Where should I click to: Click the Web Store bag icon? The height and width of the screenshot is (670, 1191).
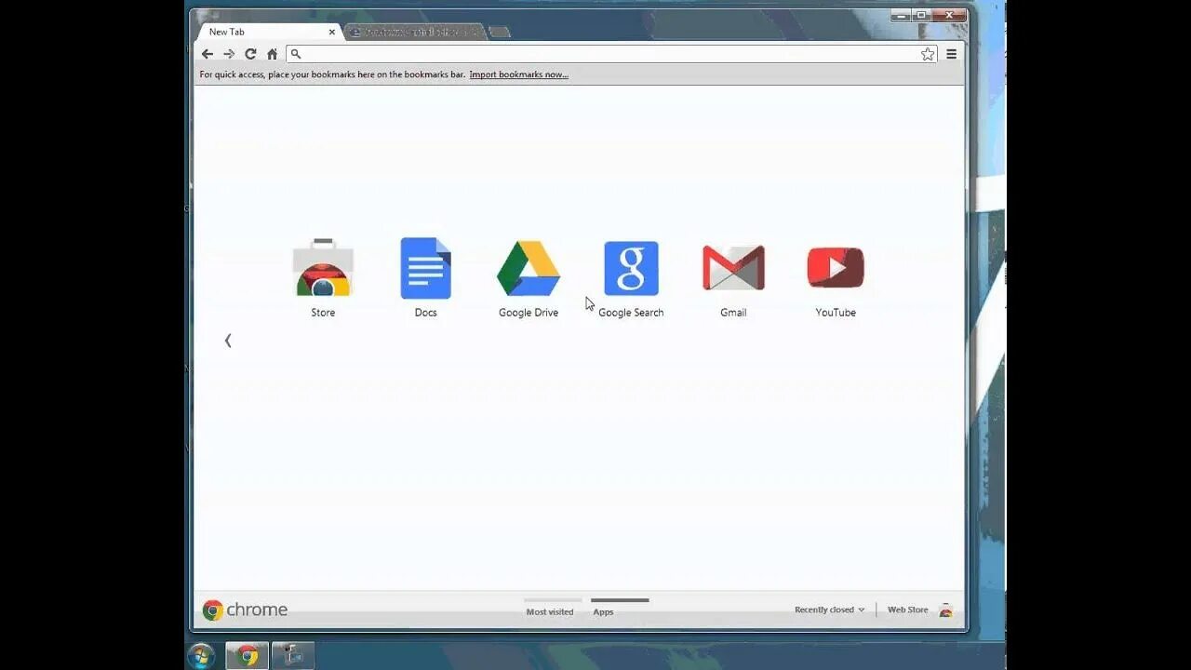[945, 610]
